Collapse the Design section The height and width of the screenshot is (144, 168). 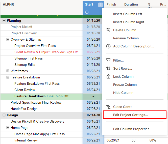(x=4, y=115)
